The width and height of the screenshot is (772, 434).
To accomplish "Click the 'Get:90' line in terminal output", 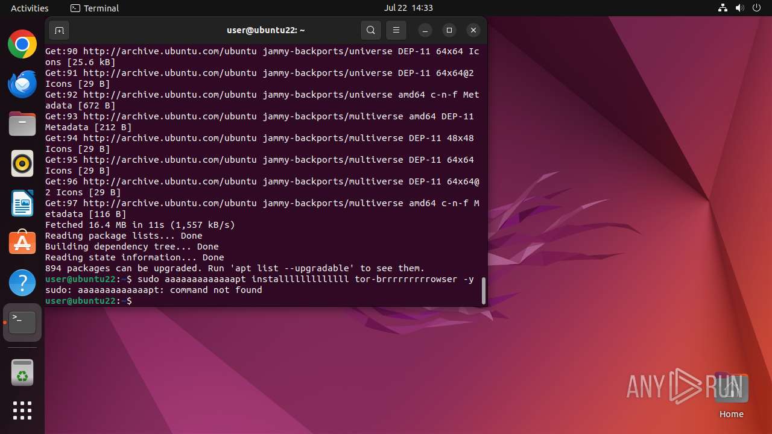I will coord(262,57).
